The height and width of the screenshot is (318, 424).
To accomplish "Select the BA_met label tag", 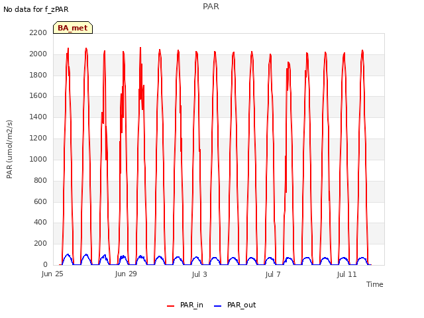I will (73, 28).
